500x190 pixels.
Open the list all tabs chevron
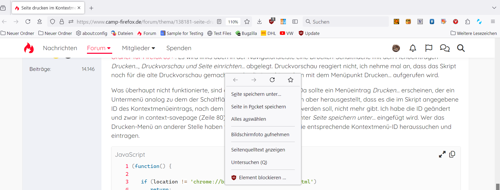tap(494, 8)
